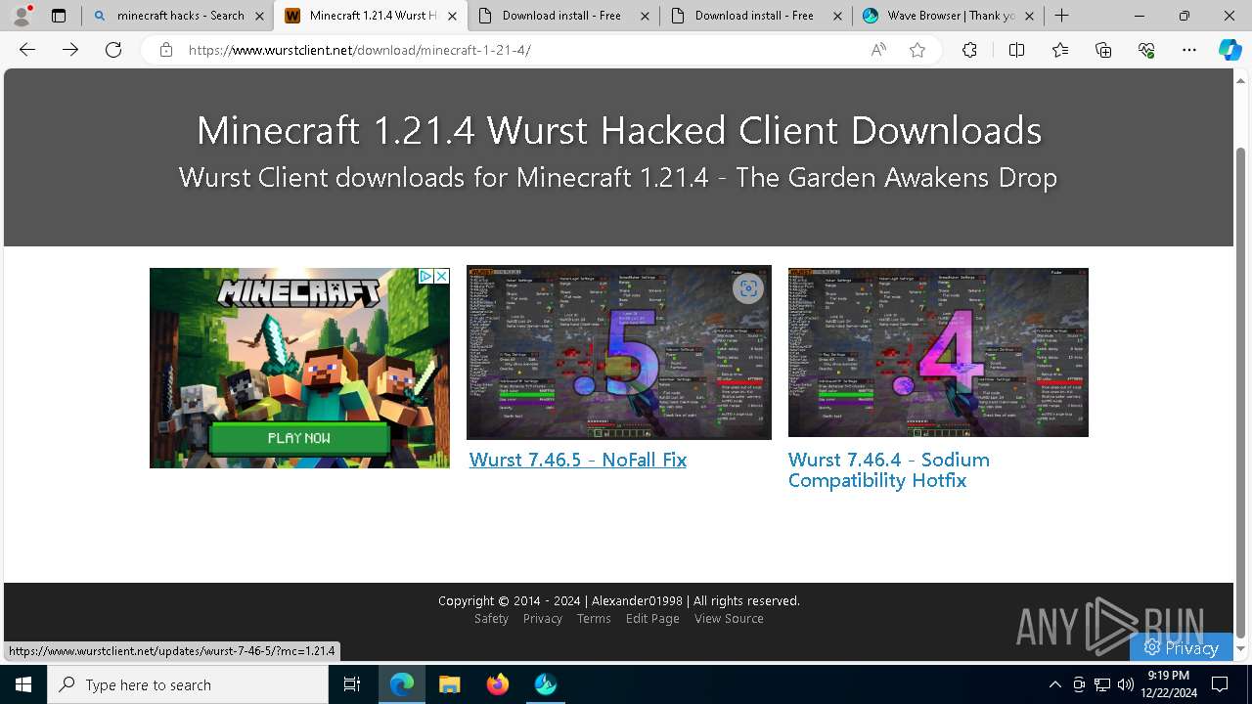Open the Safety footer link
The height and width of the screenshot is (704, 1252).
[491, 619]
